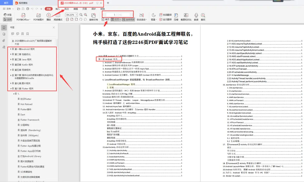The height and width of the screenshot is (182, 304).
Task: Open the 转换 ribbon tab
Action: coord(103,9)
